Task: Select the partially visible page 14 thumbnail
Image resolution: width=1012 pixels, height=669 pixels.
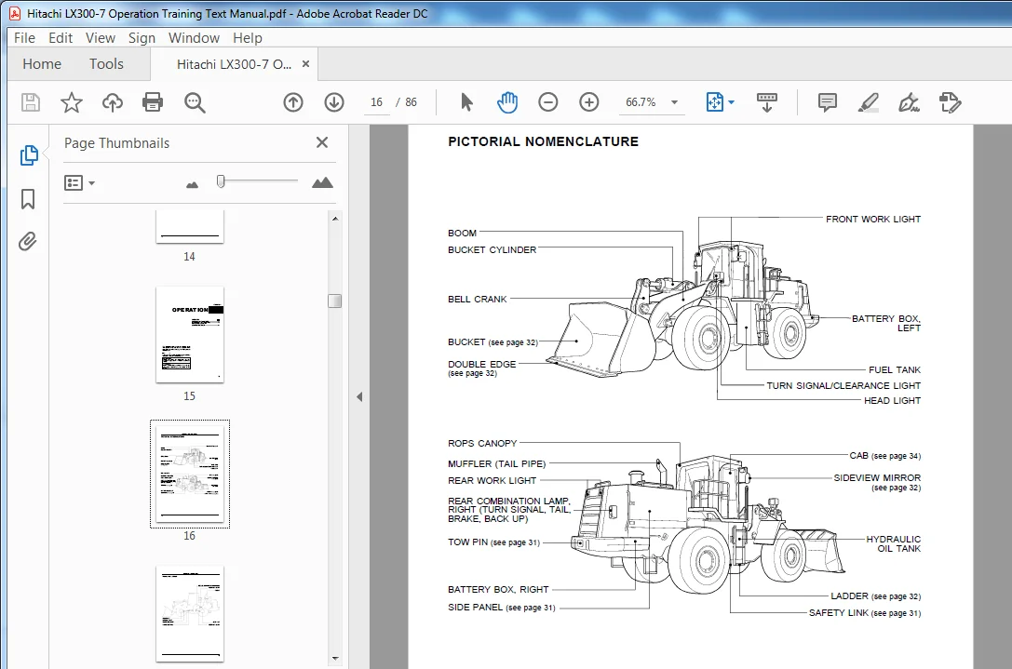Action: coord(190,226)
